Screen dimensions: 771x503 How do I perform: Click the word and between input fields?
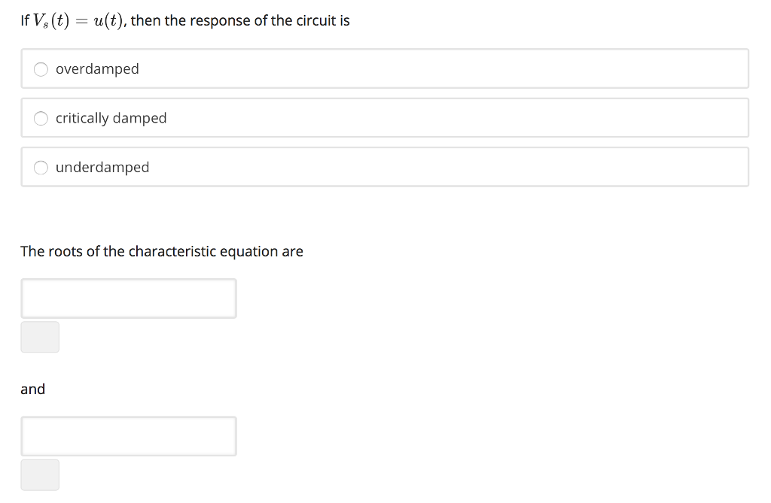tap(32, 389)
